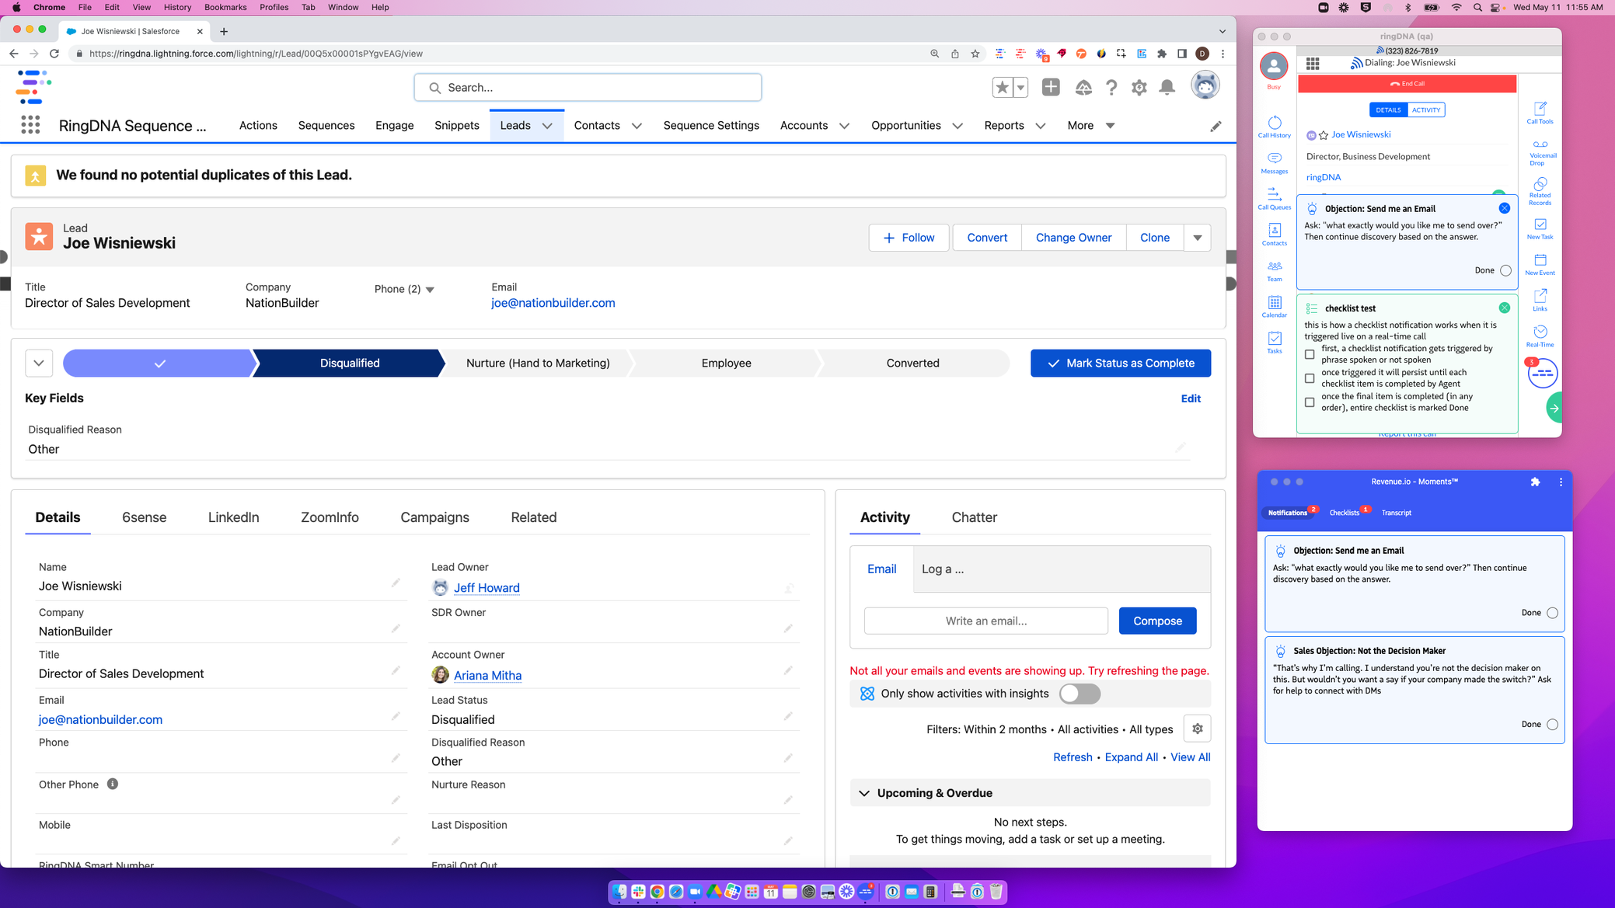Viewport: 1615px width, 908px height.
Task: Select the Nurture (Hand to Marketing) path stage
Action: pos(537,363)
